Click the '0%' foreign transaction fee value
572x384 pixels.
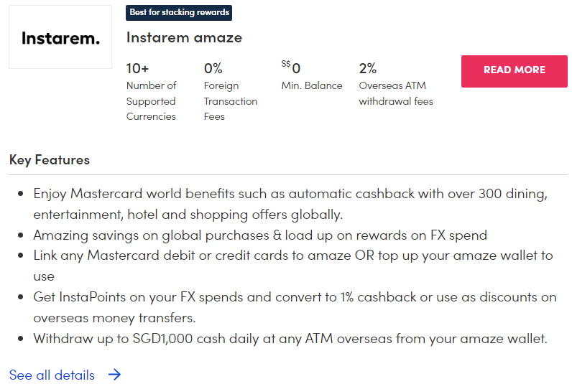(x=213, y=68)
